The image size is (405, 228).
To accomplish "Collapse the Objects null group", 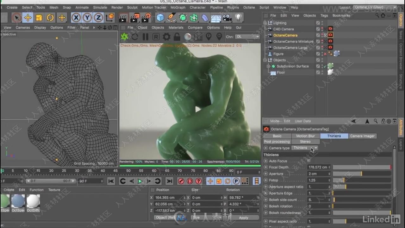I will (x=265, y=60).
